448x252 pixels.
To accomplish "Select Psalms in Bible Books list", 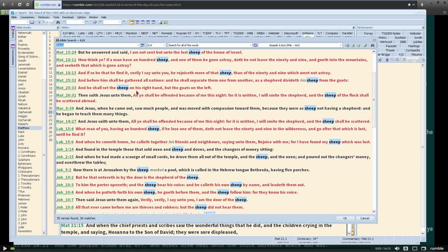I will [x=23, y=45].
